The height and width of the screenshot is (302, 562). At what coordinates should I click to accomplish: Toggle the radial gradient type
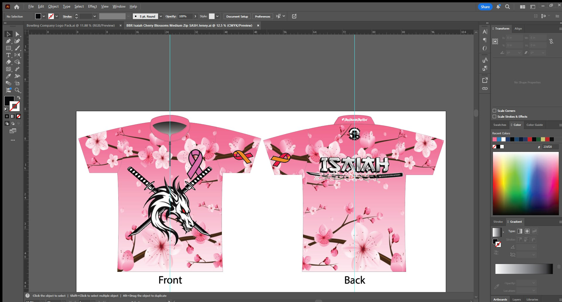click(x=527, y=231)
